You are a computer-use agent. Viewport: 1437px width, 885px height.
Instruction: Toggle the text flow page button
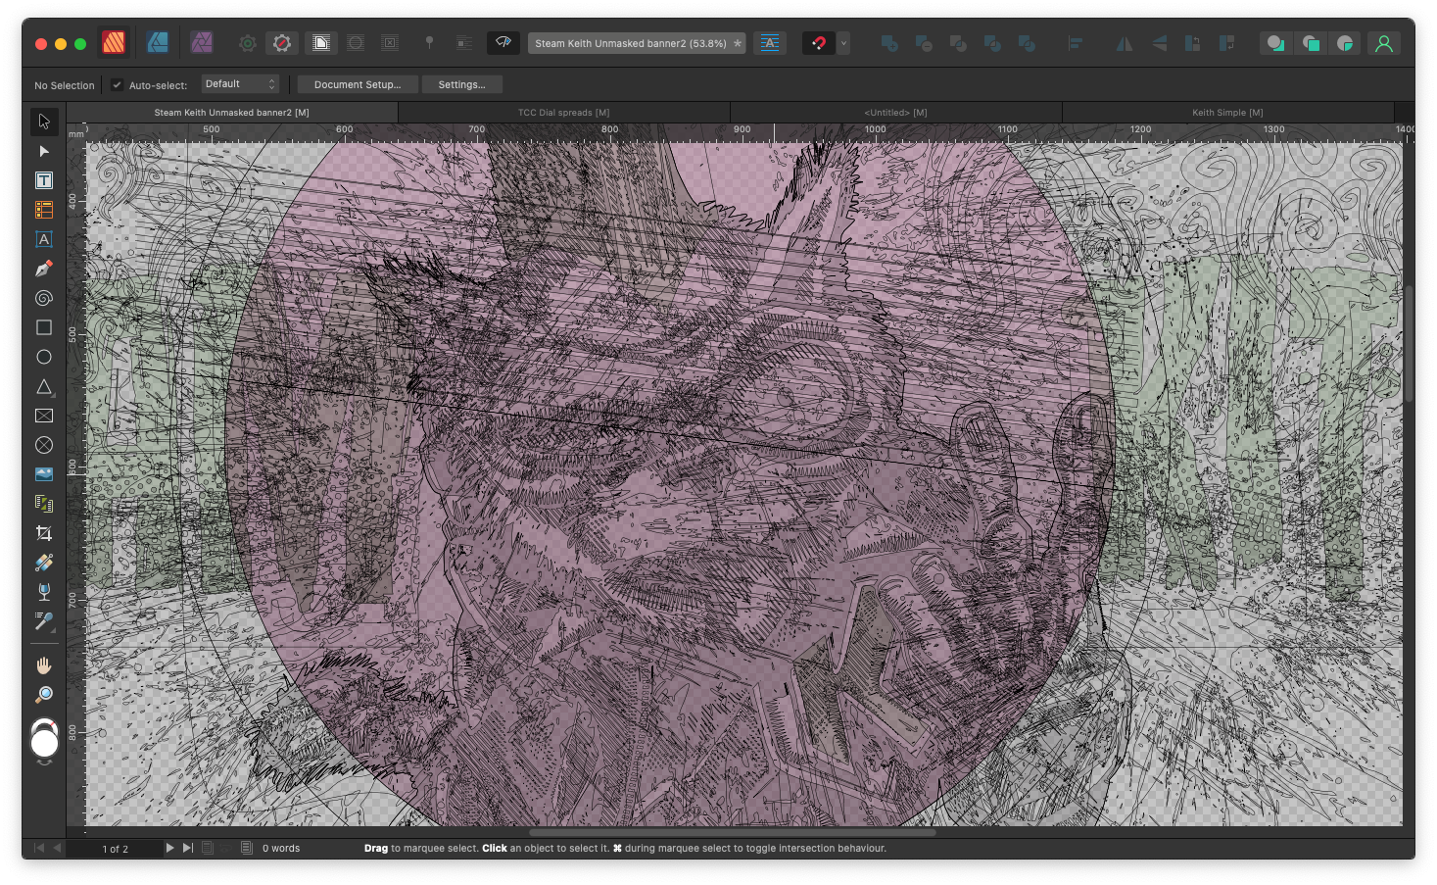[x=321, y=43]
